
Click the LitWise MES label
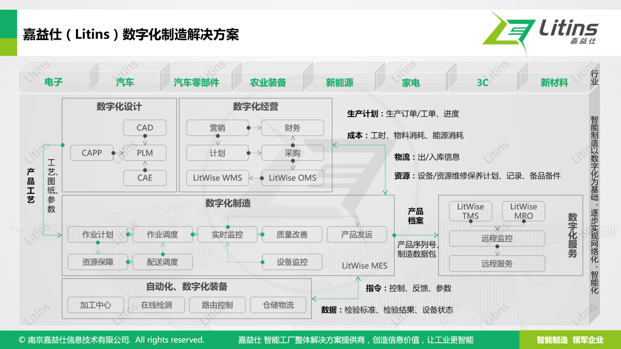(x=364, y=266)
